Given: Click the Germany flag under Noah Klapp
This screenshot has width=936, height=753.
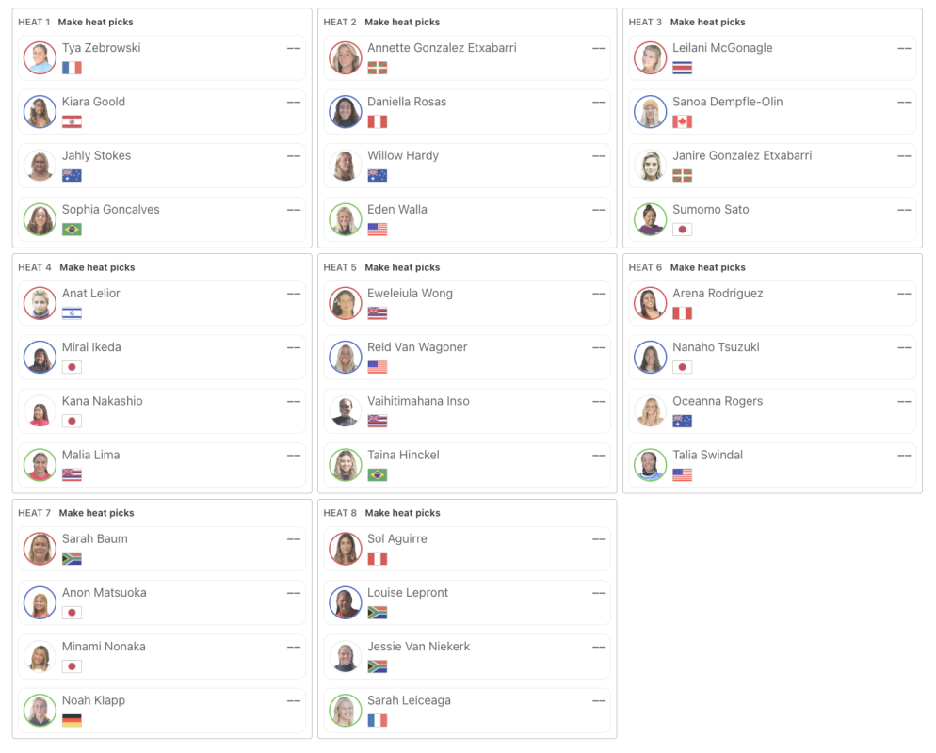Looking at the screenshot, I should click(72, 721).
